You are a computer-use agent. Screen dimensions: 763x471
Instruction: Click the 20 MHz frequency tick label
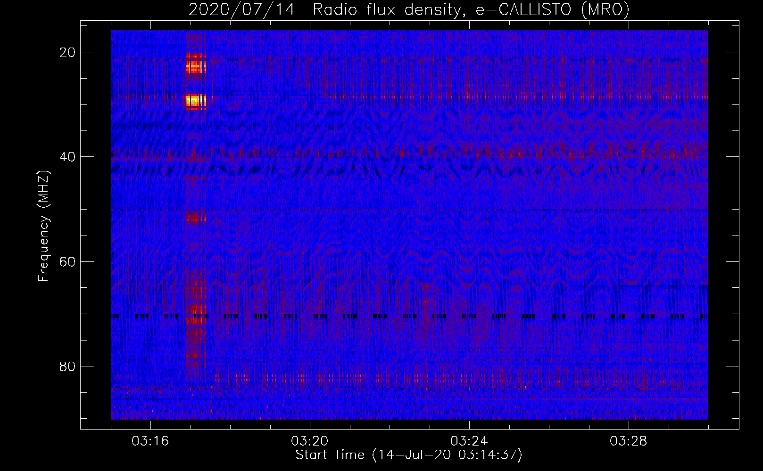[x=67, y=52]
